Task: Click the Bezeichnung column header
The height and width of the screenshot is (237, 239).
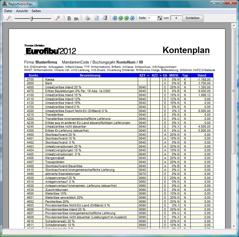Action: (90, 75)
